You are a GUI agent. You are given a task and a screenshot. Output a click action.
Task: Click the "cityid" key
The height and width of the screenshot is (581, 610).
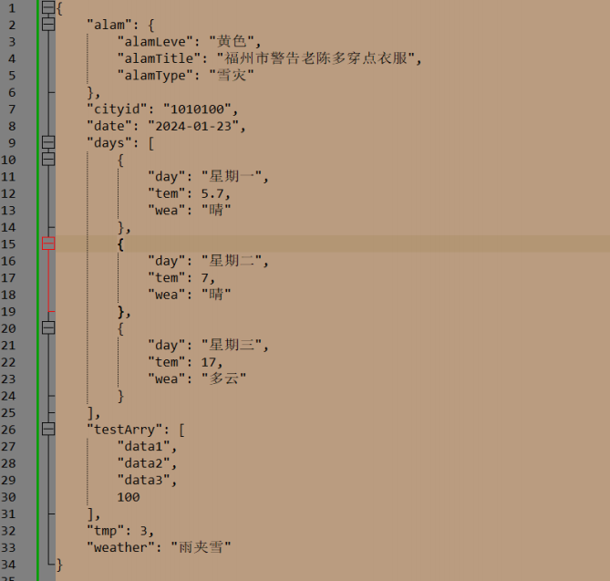click(x=117, y=109)
